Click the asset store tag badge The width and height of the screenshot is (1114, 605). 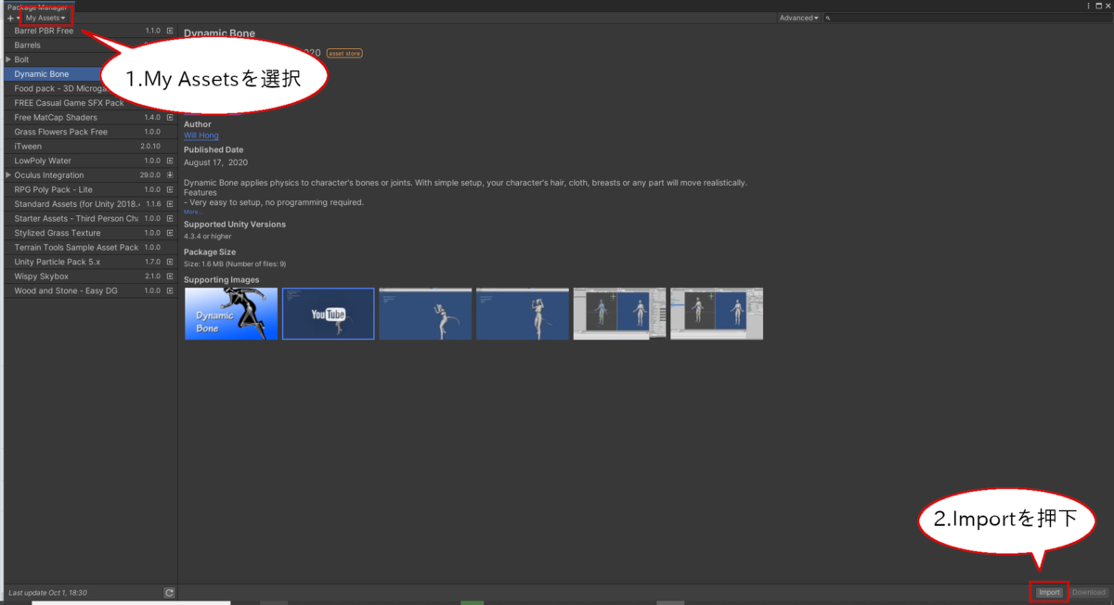(344, 53)
